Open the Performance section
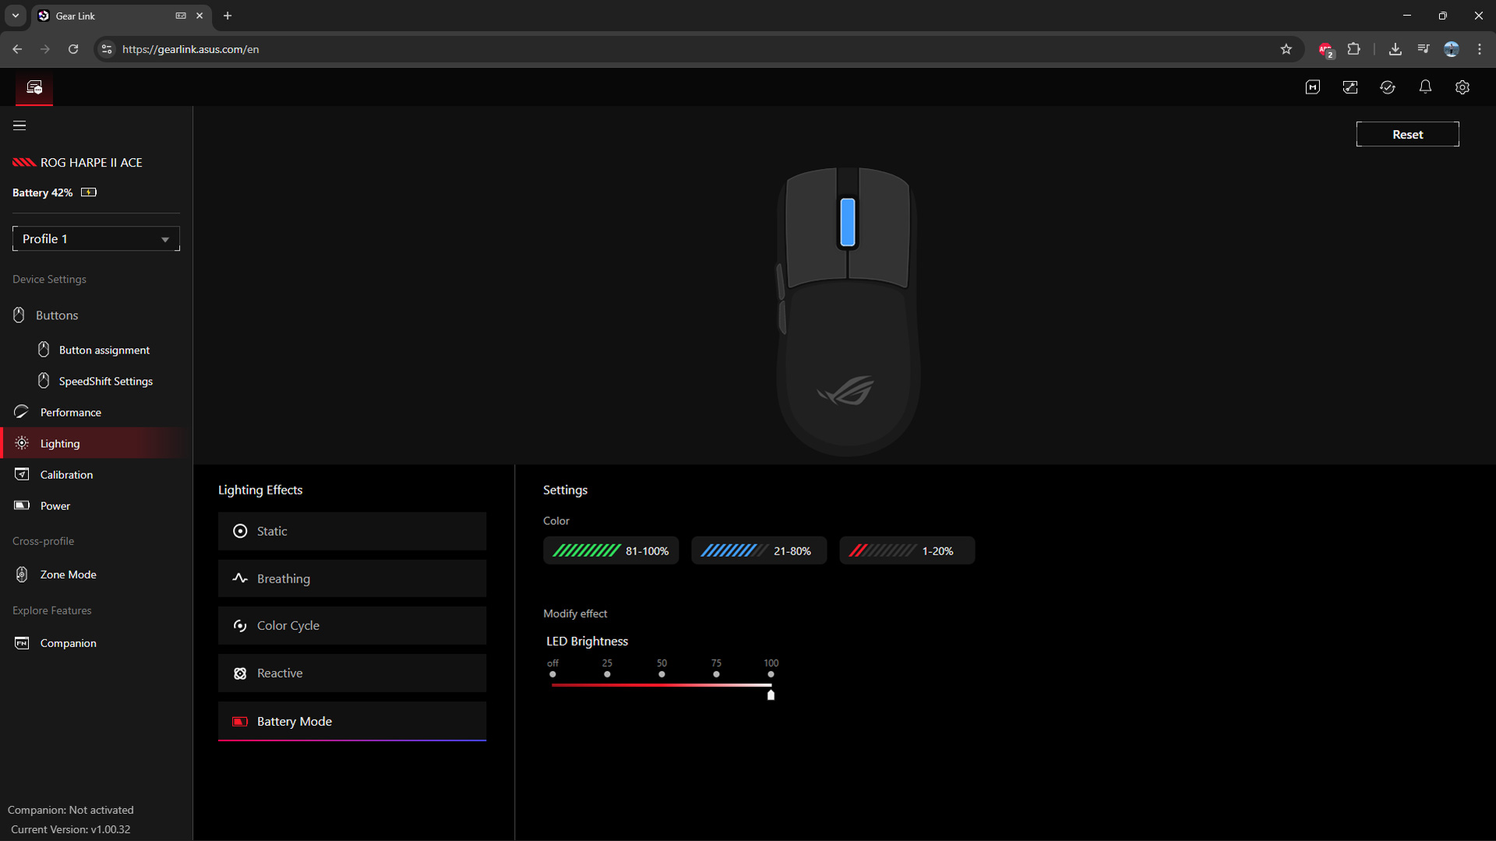This screenshot has width=1496, height=841. pos(70,412)
